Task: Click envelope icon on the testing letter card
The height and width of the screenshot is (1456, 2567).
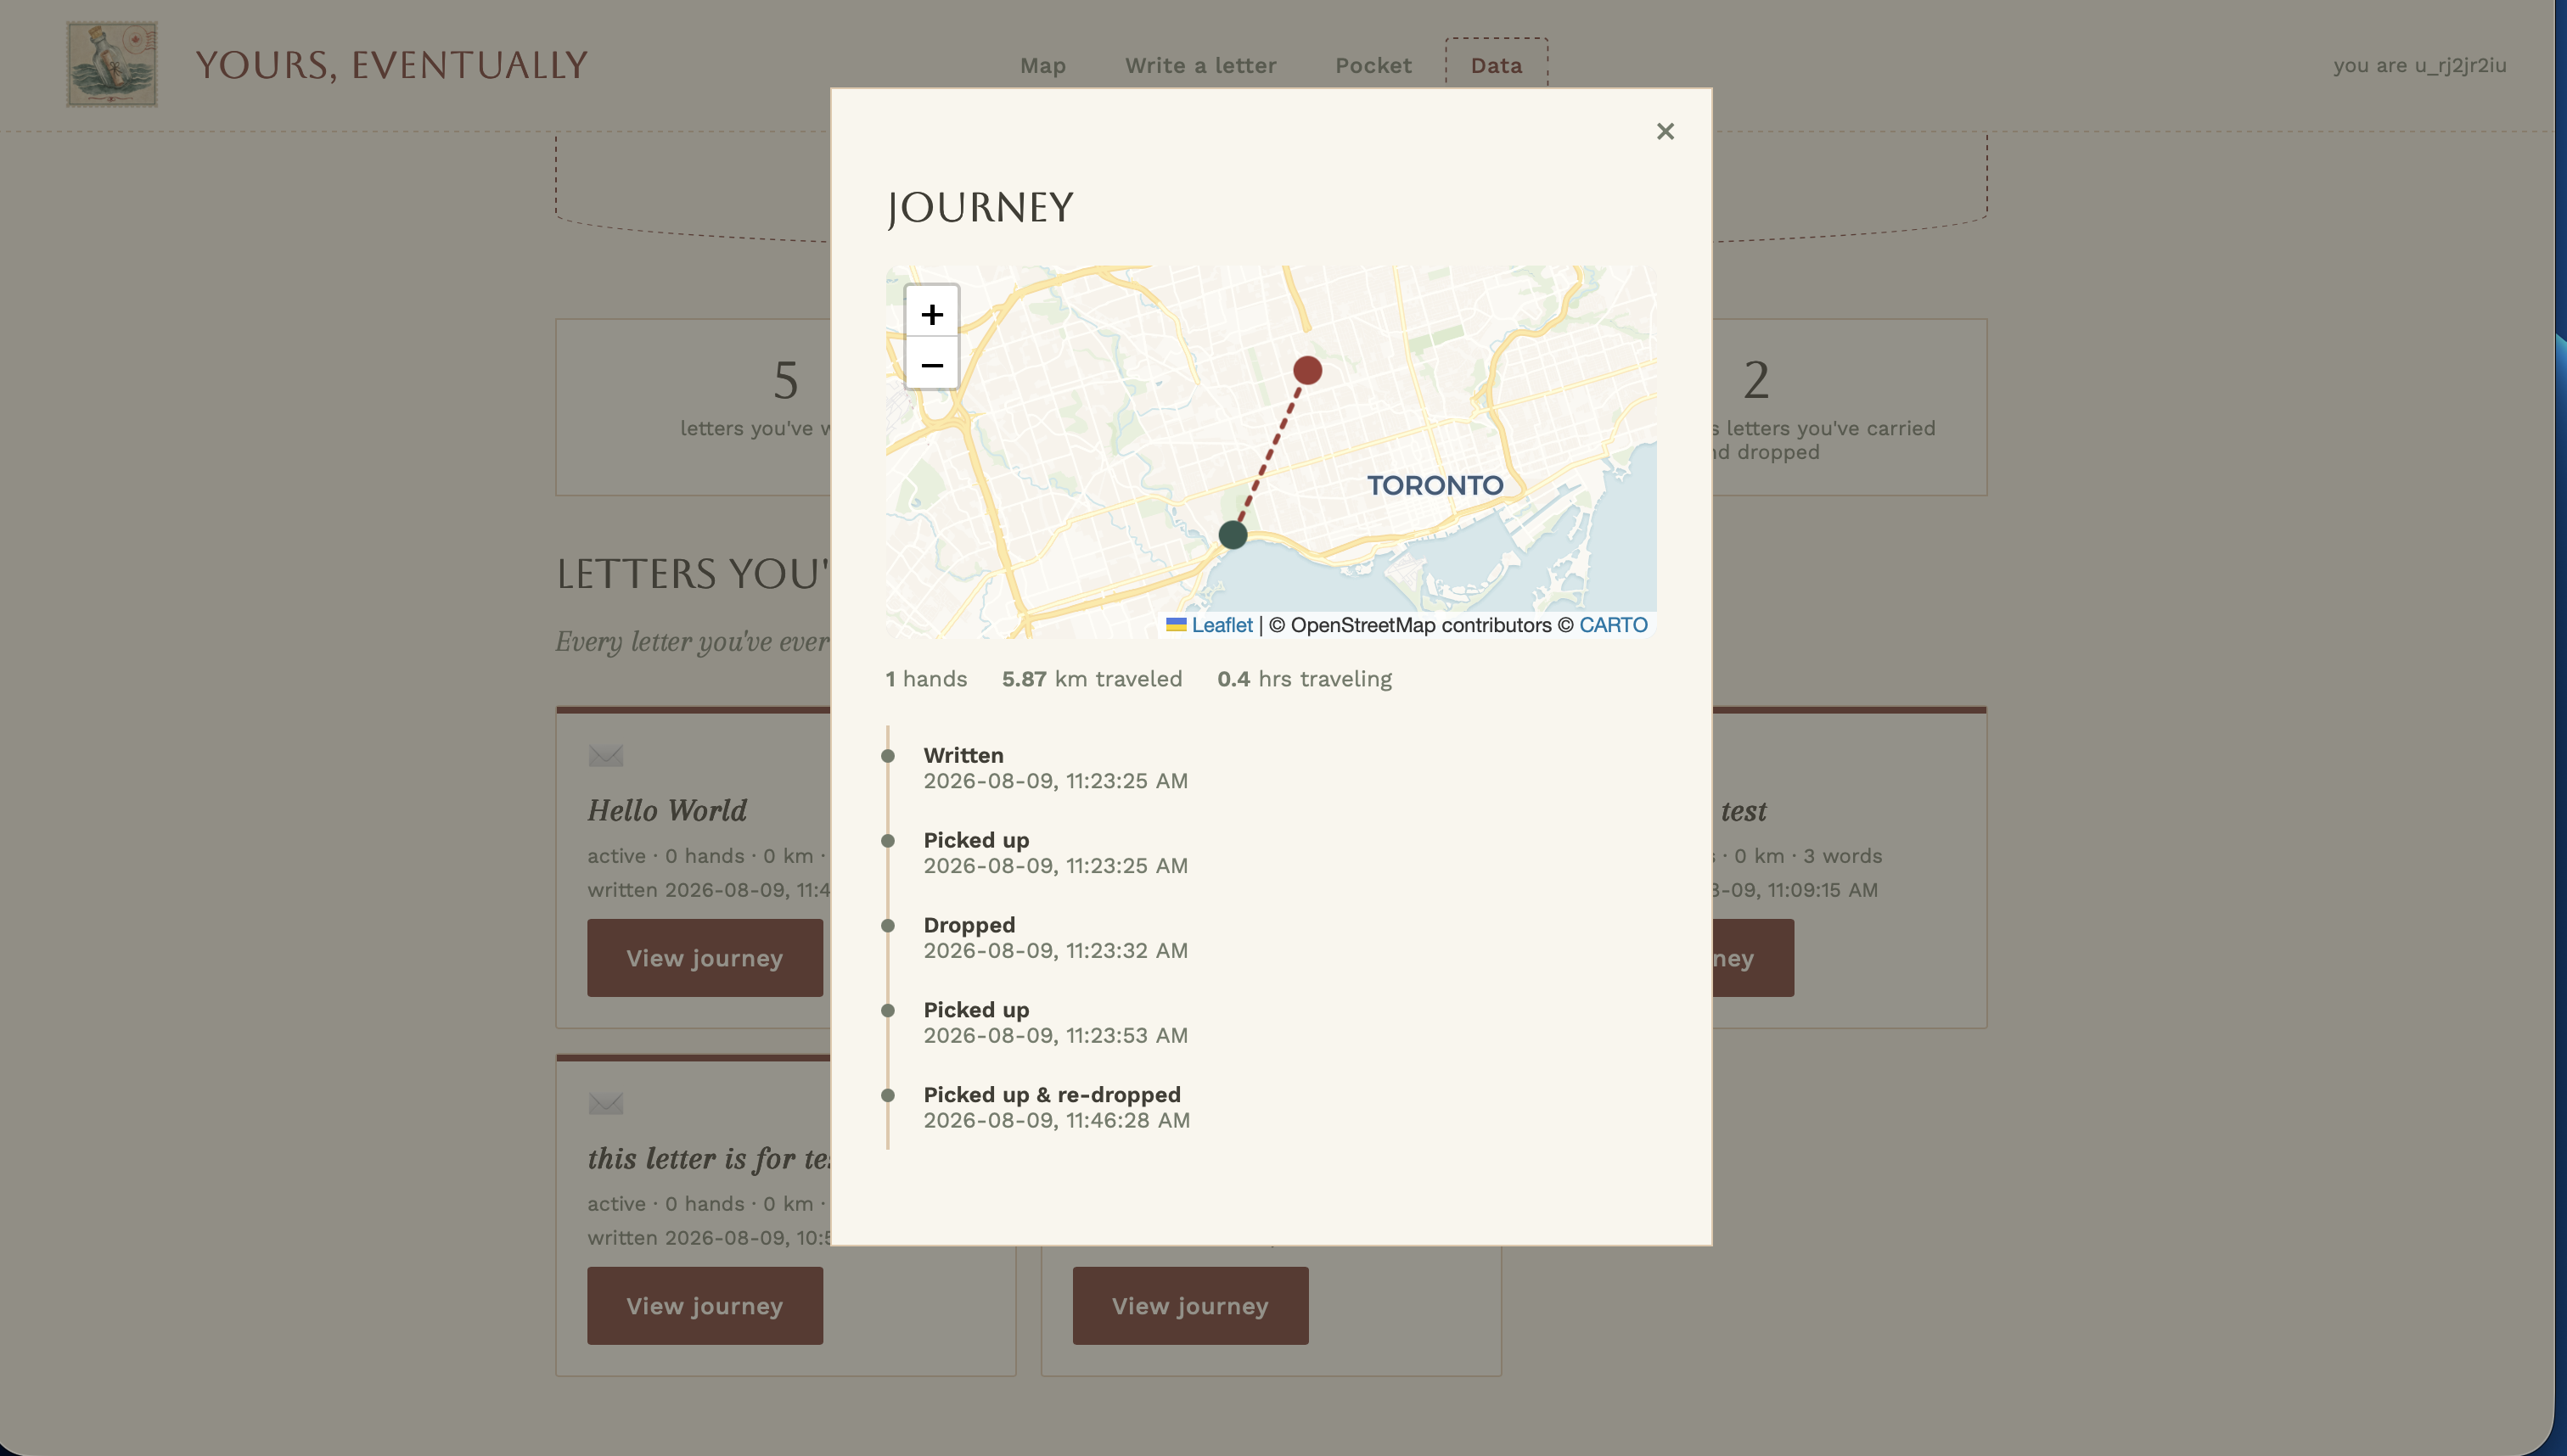Action: tap(605, 1104)
